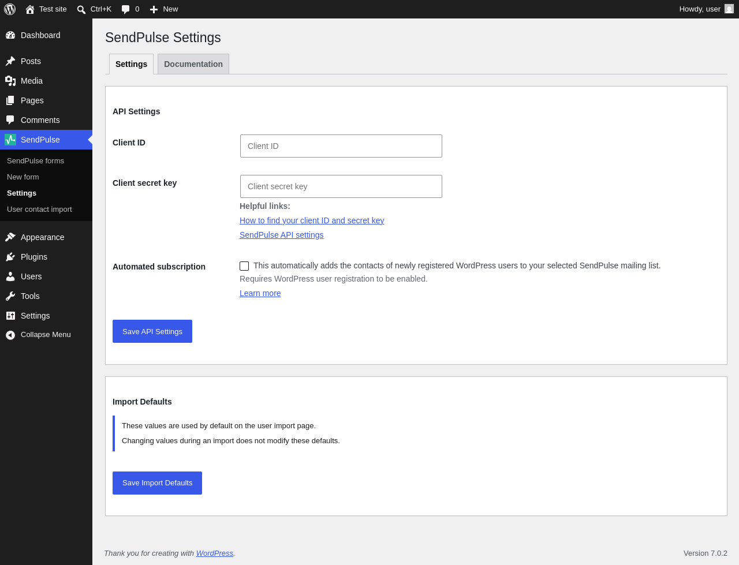Click the Pages icon in sidebar
This screenshot has height=565, width=739.
[x=10, y=100]
